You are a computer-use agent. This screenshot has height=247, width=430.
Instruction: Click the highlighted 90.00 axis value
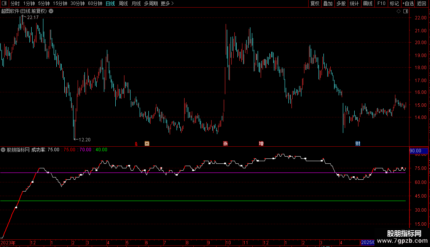point(419,151)
